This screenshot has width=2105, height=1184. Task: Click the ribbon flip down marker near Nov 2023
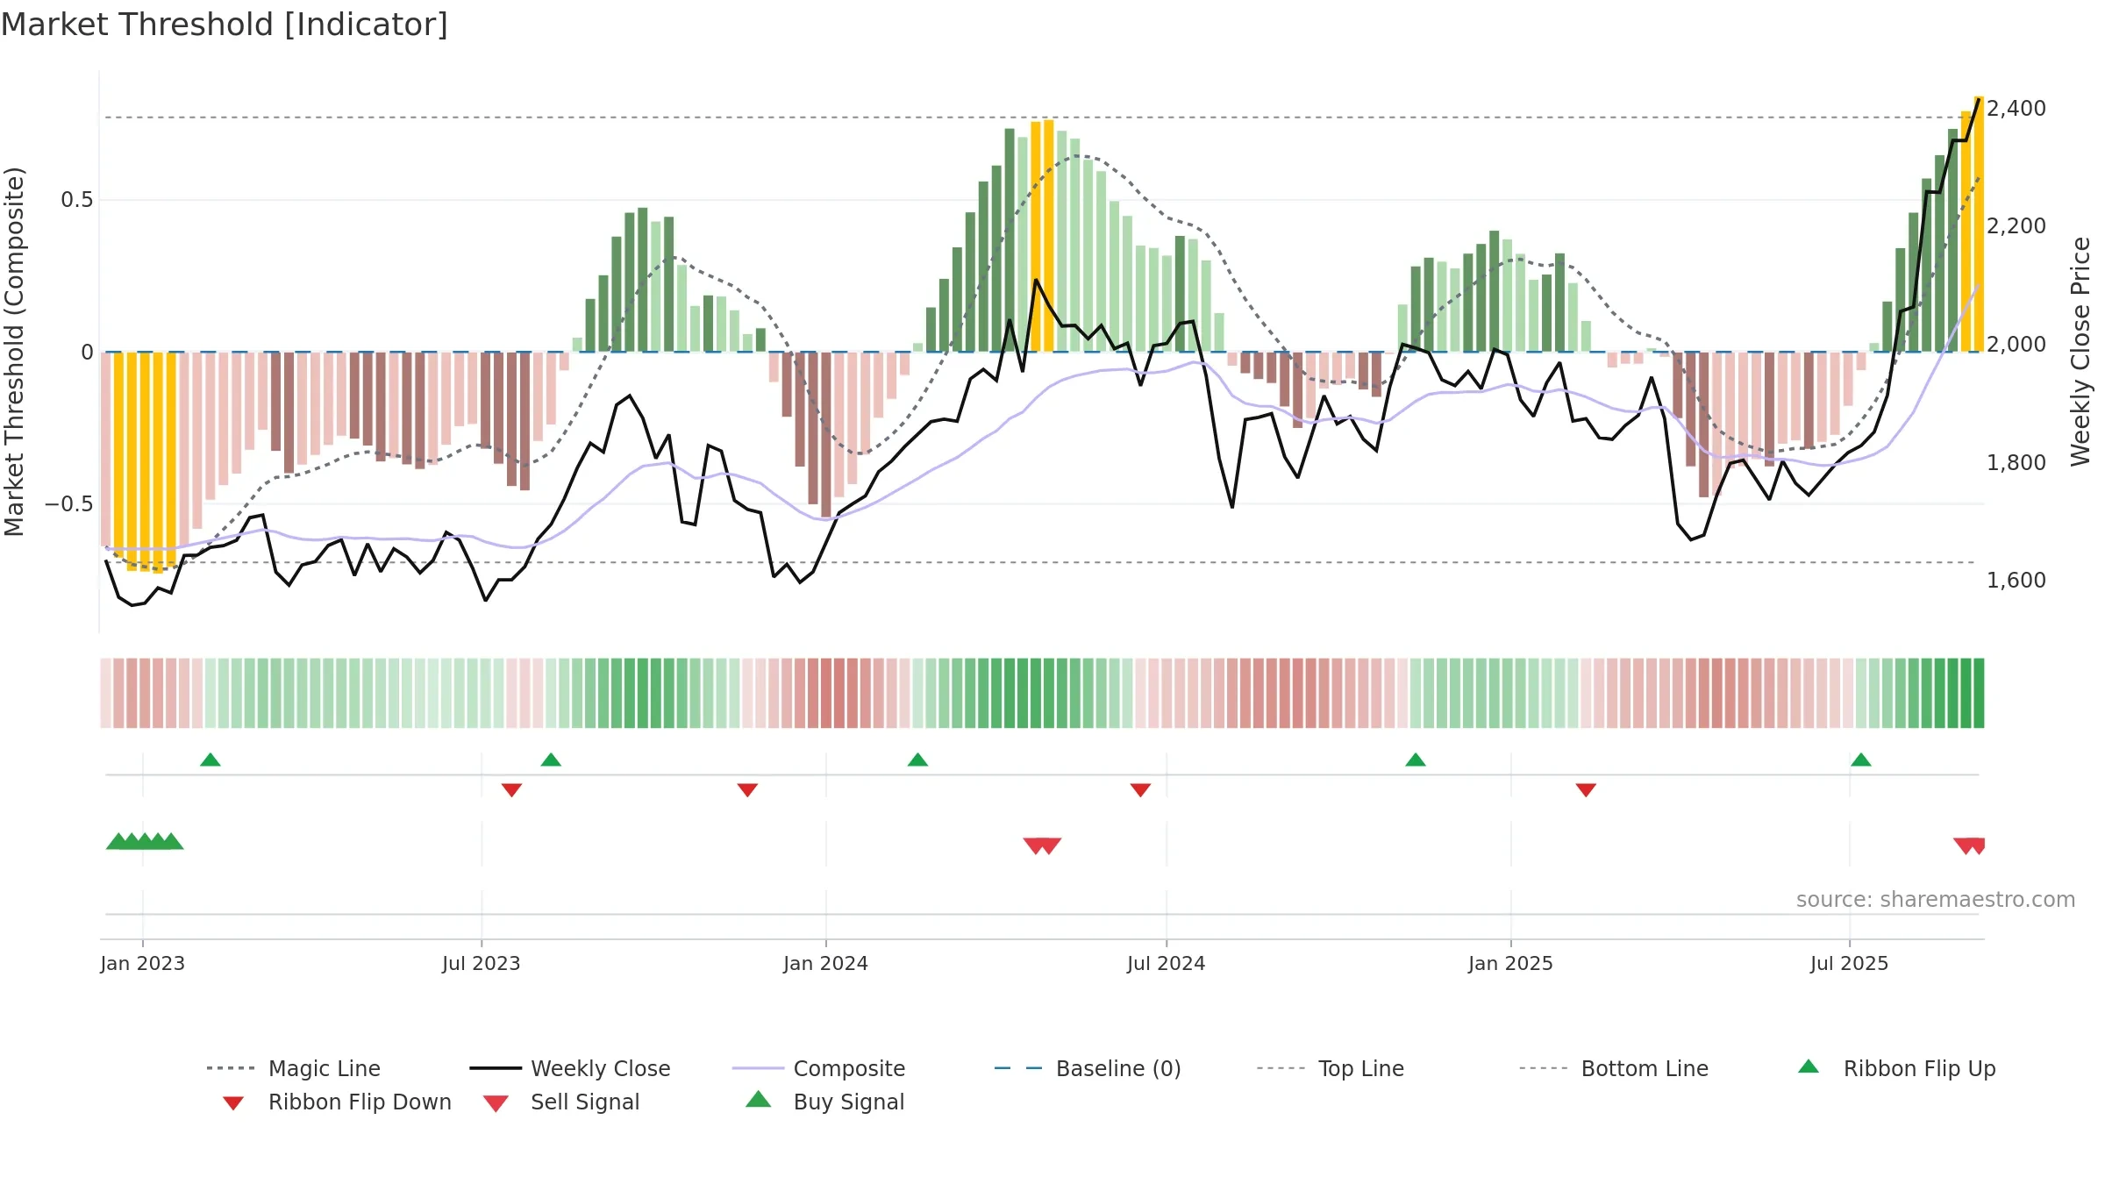click(747, 790)
